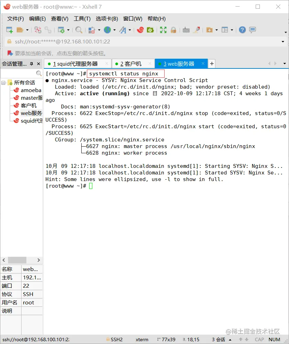This screenshot has height=344, width=289.
Task: Close the squid代理服务器 tab
Action: point(107,64)
